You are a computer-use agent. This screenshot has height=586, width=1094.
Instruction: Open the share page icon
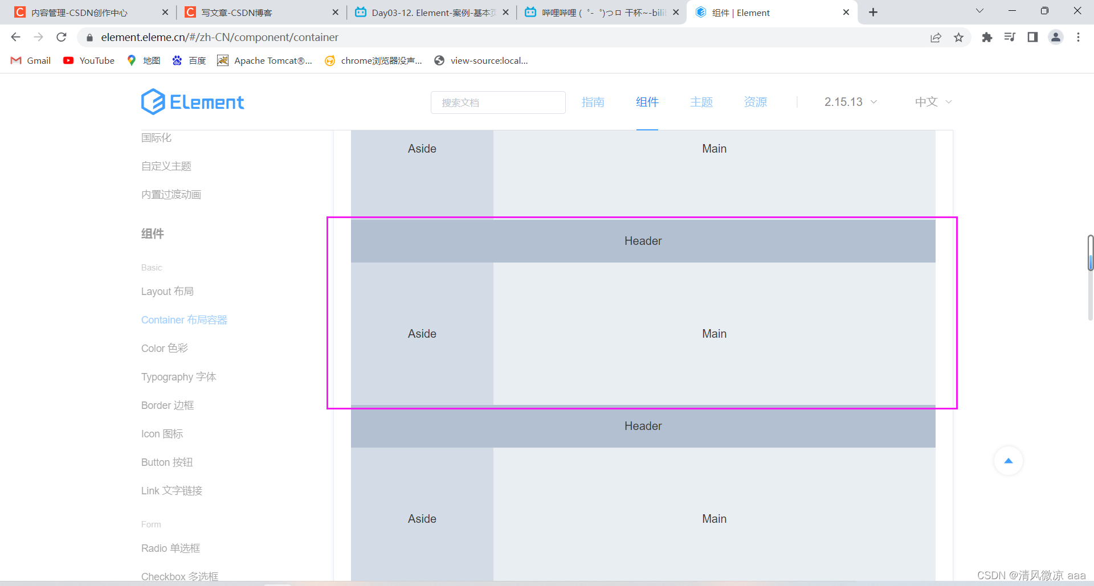[x=936, y=37]
